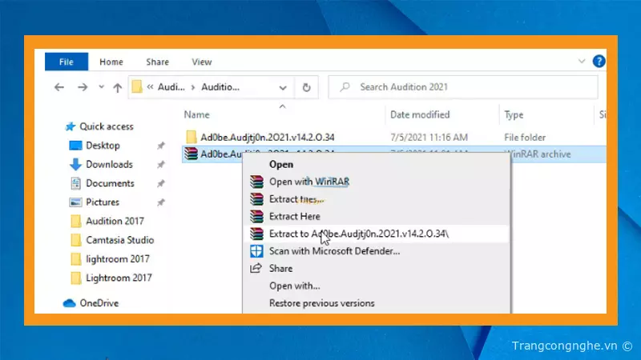Click the forward navigation arrow
Image resolution: width=641 pixels, height=360 pixels.
tap(81, 87)
